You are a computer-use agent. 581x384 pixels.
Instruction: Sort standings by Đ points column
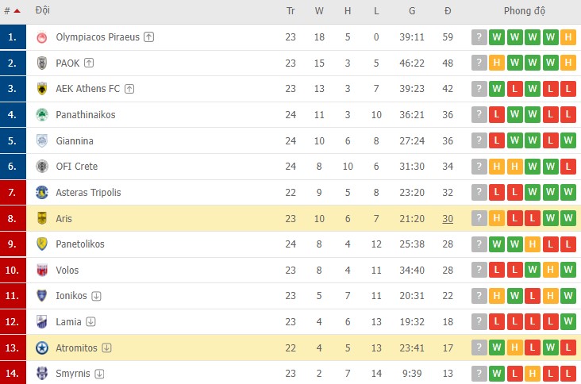click(448, 11)
